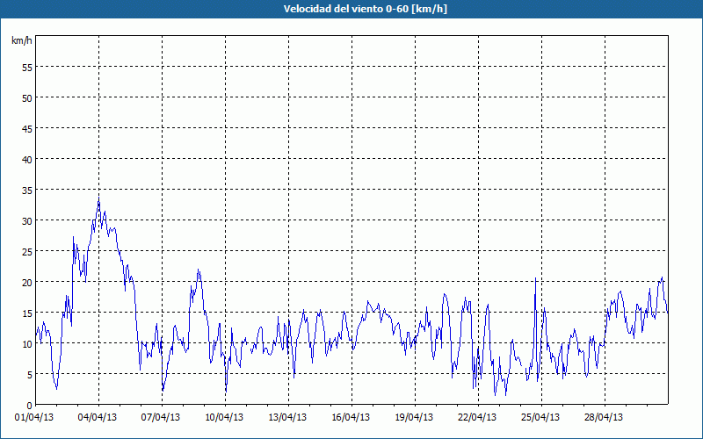Click the 30 value on y-axis
The image size is (703, 439).
(27, 221)
